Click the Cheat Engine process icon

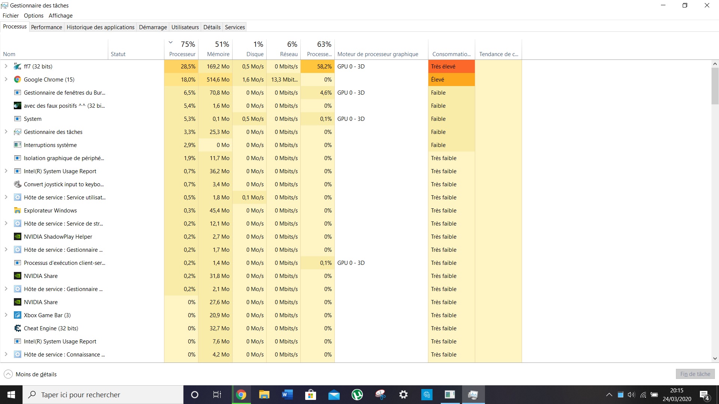click(17, 328)
